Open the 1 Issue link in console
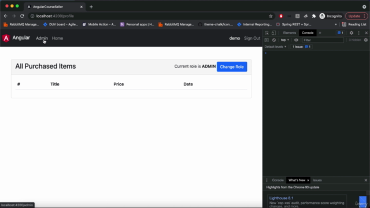370x208 pixels. coord(302,47)
